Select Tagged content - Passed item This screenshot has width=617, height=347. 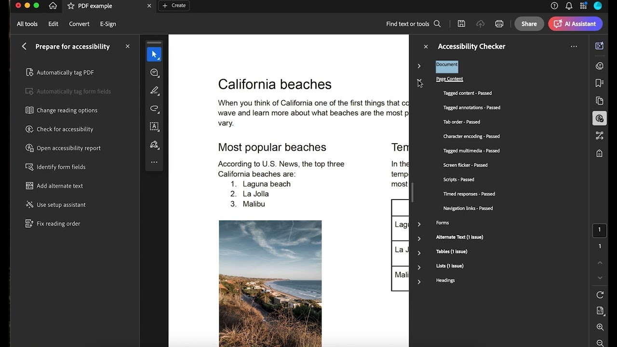[468, 93]
